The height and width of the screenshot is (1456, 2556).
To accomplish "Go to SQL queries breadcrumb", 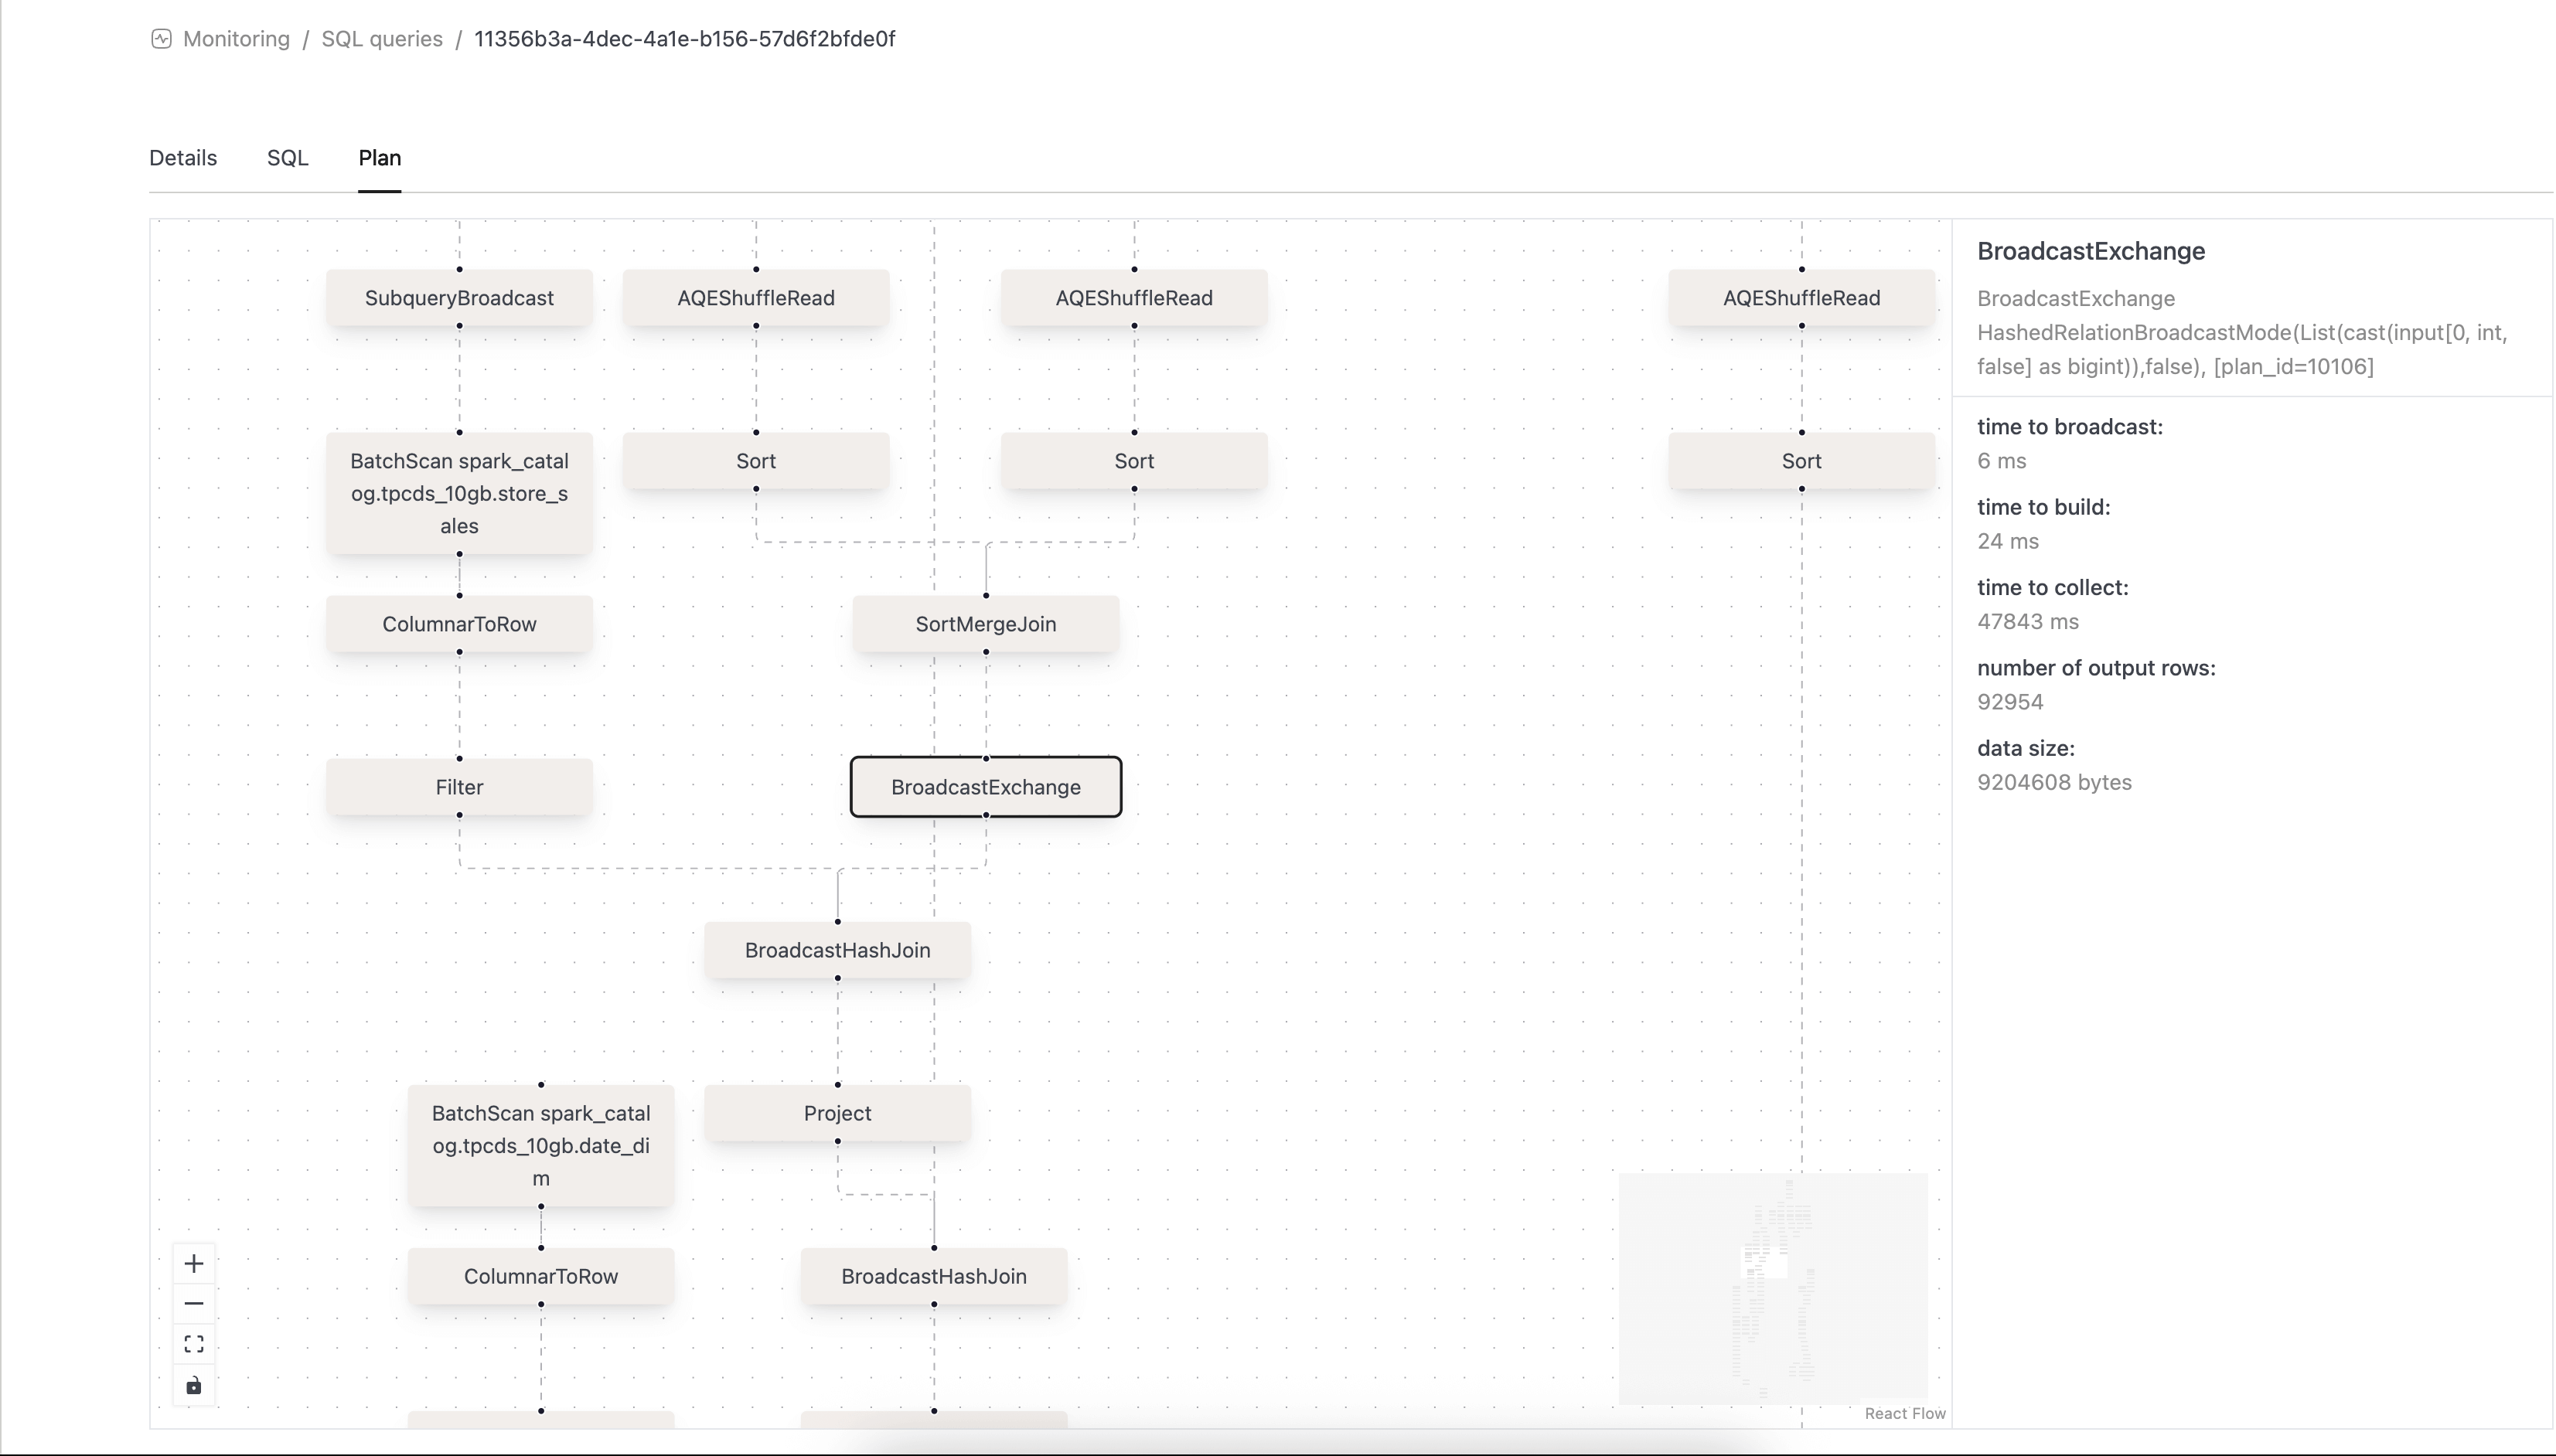I will point(382,39).
